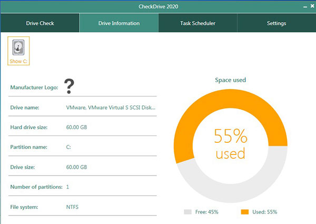316x224 pixels.
Task: Click the Partition name value C:
Action: [x=68, y=147]
